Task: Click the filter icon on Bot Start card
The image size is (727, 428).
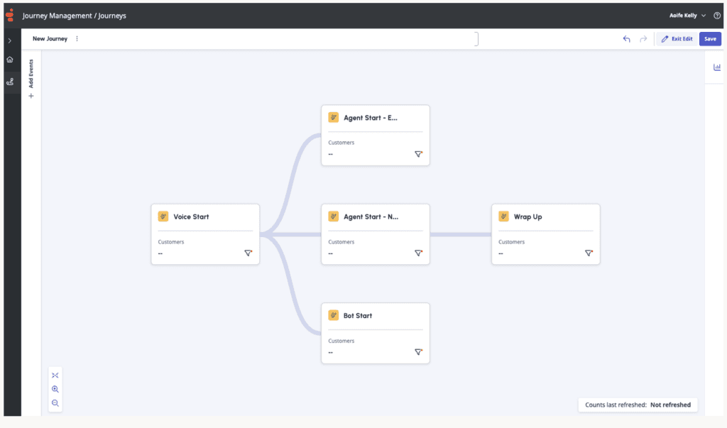Action: [x=418, y=352]
